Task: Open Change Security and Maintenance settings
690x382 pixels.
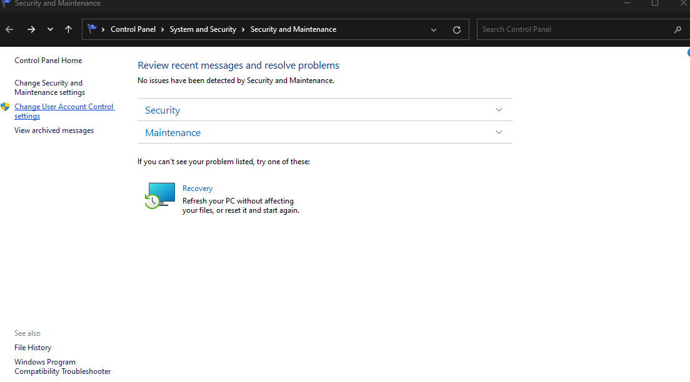Action: point(49,87)
